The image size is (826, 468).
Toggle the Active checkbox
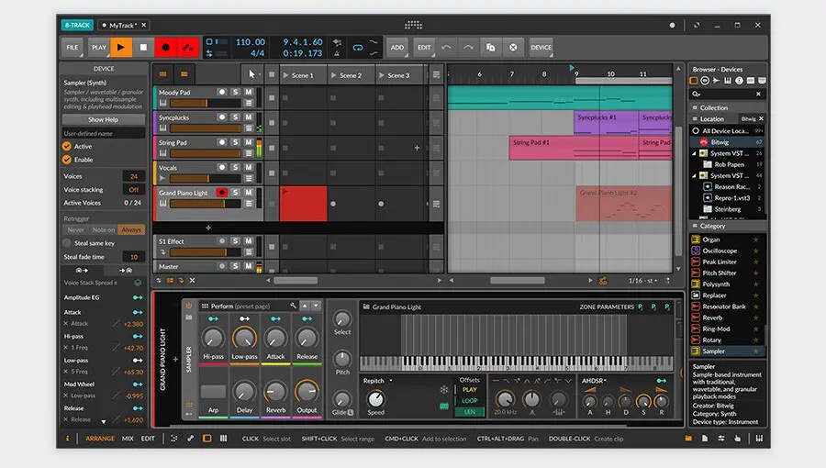67,146
